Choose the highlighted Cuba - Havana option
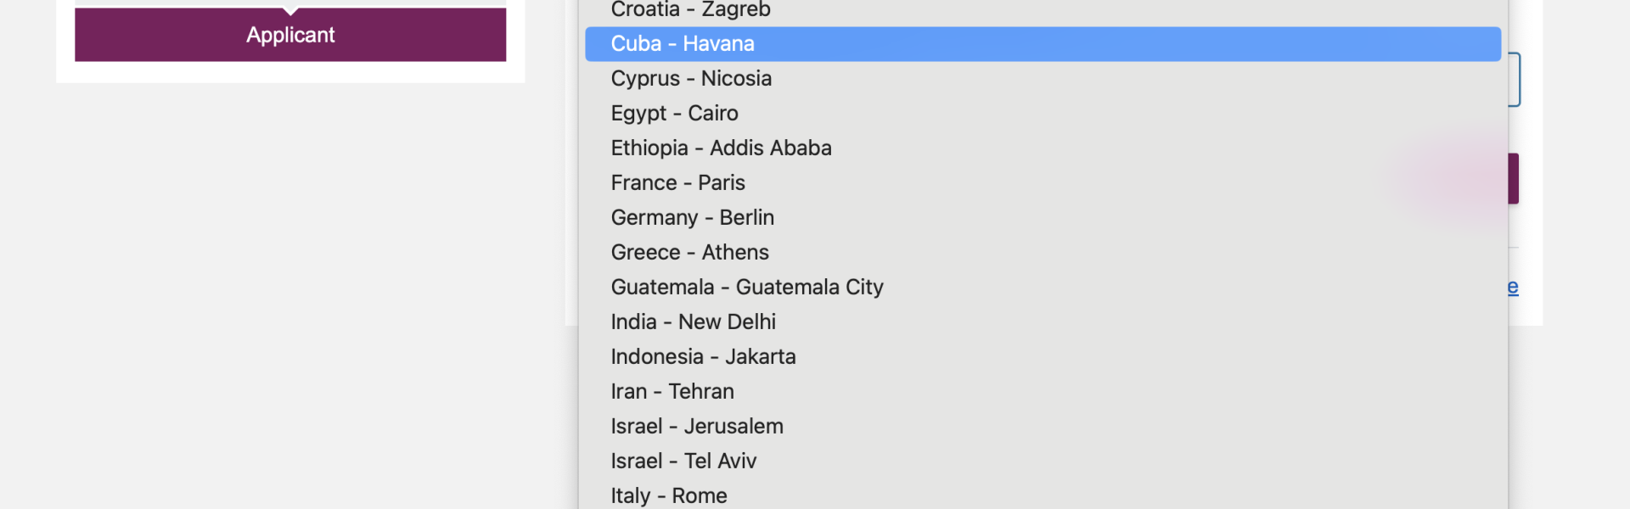The image size is (1630, 509). click(x=1043, y=44)
